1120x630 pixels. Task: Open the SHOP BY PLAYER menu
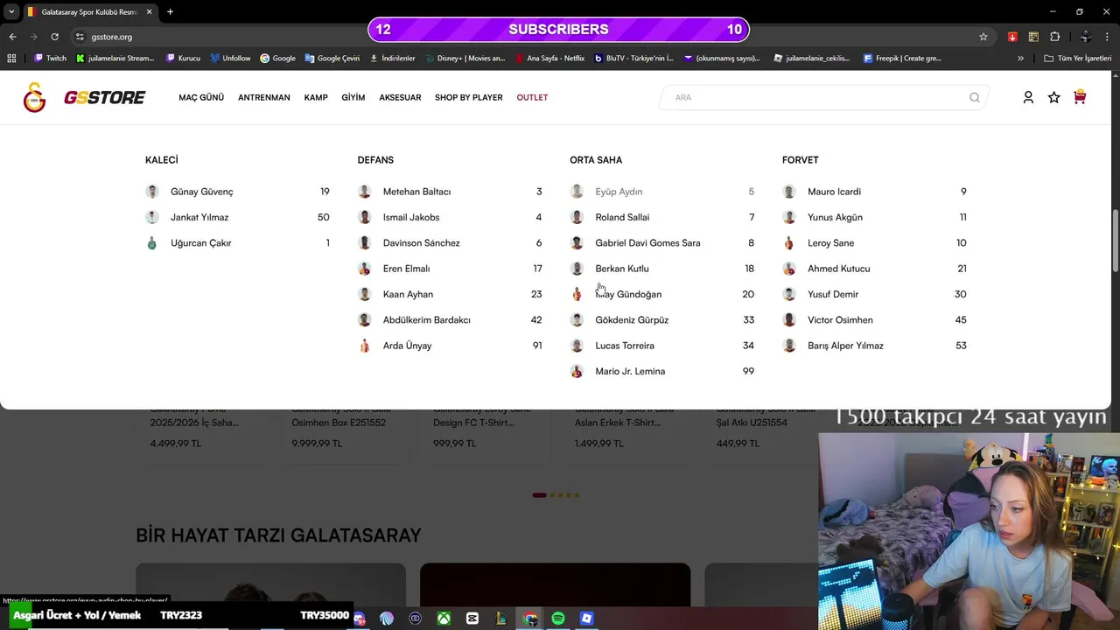(469, 97)
